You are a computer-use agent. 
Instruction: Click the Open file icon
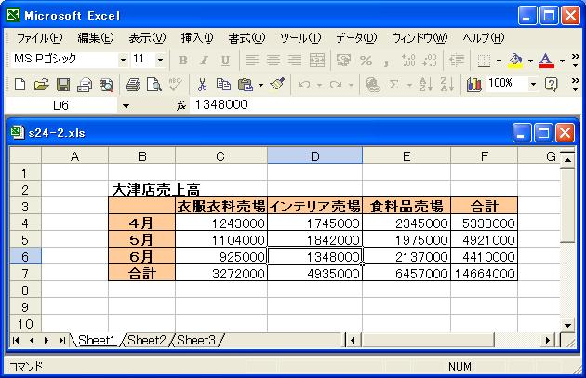point(42,85)
